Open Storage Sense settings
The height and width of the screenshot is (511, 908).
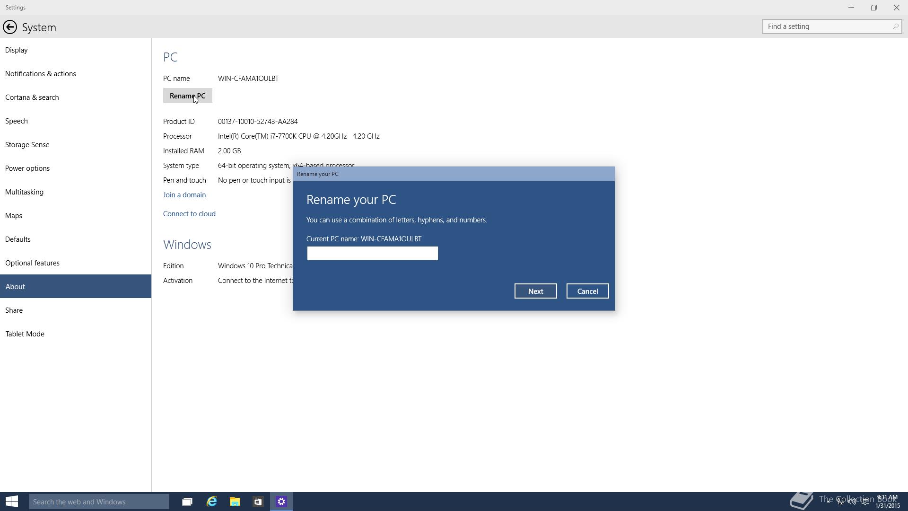[x=76, y=144]
